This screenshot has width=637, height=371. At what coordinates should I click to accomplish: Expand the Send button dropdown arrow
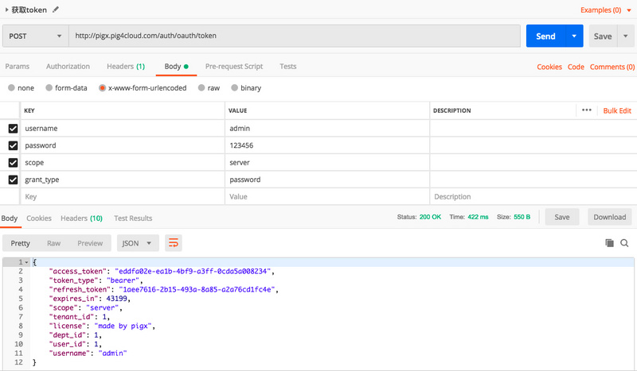click(x=573, y=36)
